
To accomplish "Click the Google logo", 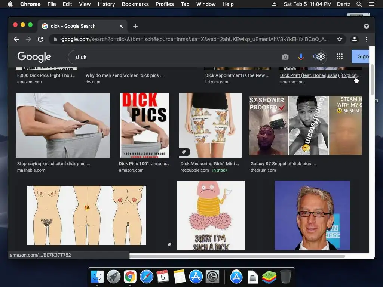I will point(34,57).
